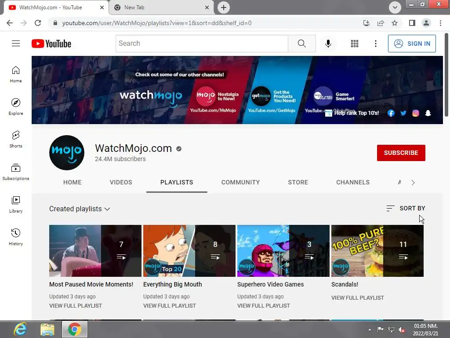Switch to the HOME channel tab
Screen dimensions: 450x338
[73, 182]
